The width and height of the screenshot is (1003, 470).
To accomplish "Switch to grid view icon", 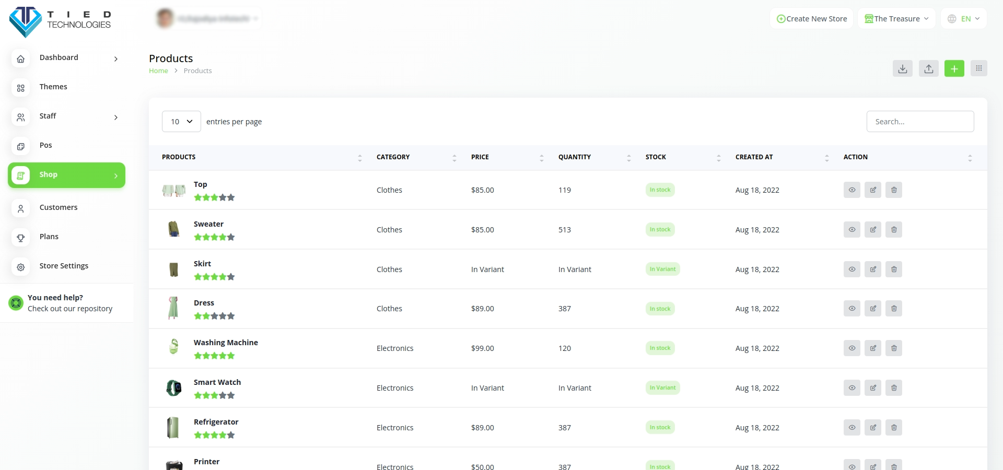I will click(x=978, y=68).
